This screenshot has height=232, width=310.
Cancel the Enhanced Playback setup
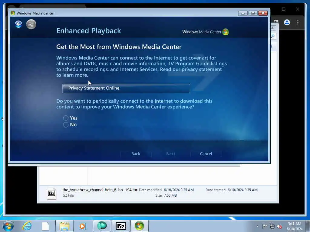[x=206, y=154]
